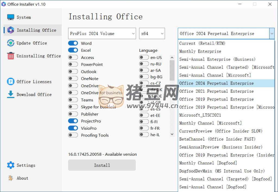Collapse the channel dropdown arrow
This screenshot has width=278, height=192.
point(272,33)
